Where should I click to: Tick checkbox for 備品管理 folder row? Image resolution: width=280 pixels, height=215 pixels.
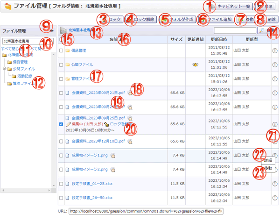61,50
